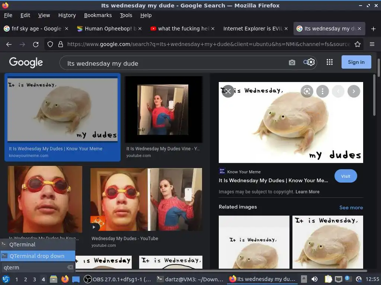
Task: Search inside the image with Lens icon
Action: click(307, 91)
